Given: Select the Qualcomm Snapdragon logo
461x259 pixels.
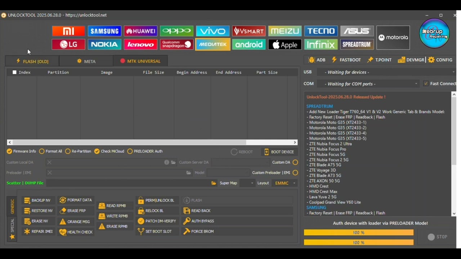Looking at the screenshot, I should pos(176,44).
